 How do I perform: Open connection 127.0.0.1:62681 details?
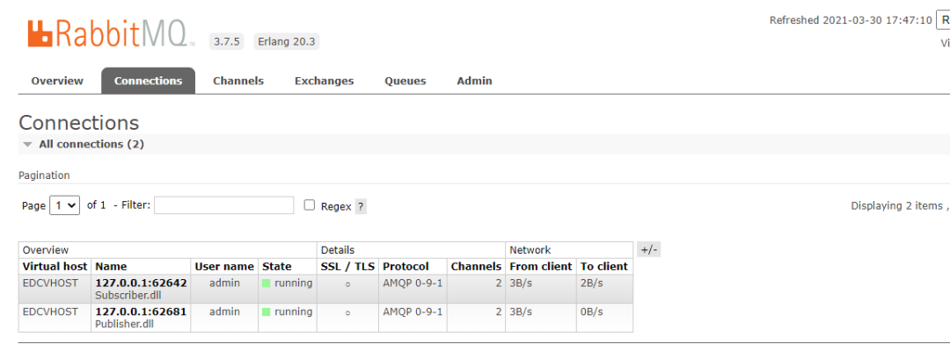tap(141, 312)
